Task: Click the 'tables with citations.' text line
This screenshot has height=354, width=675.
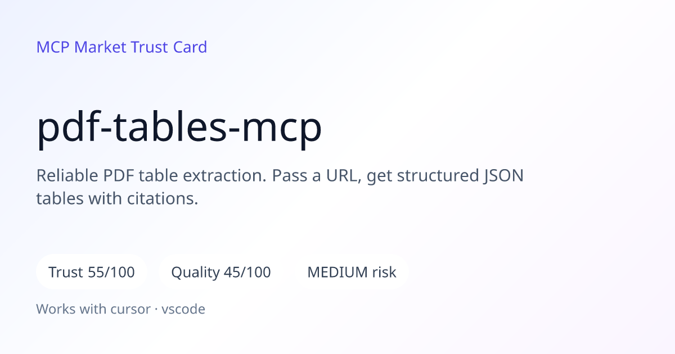Action: tap(118, 199)
